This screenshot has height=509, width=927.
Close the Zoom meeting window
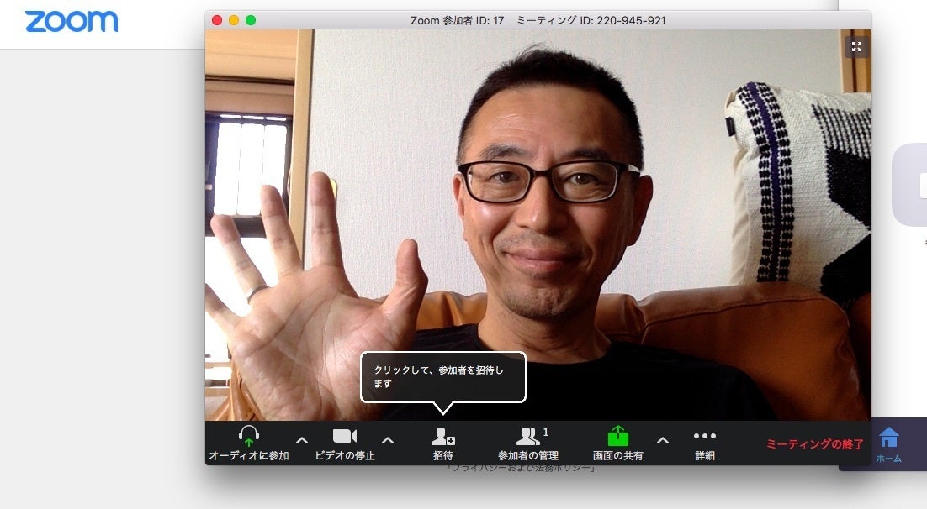pos(217,20)
